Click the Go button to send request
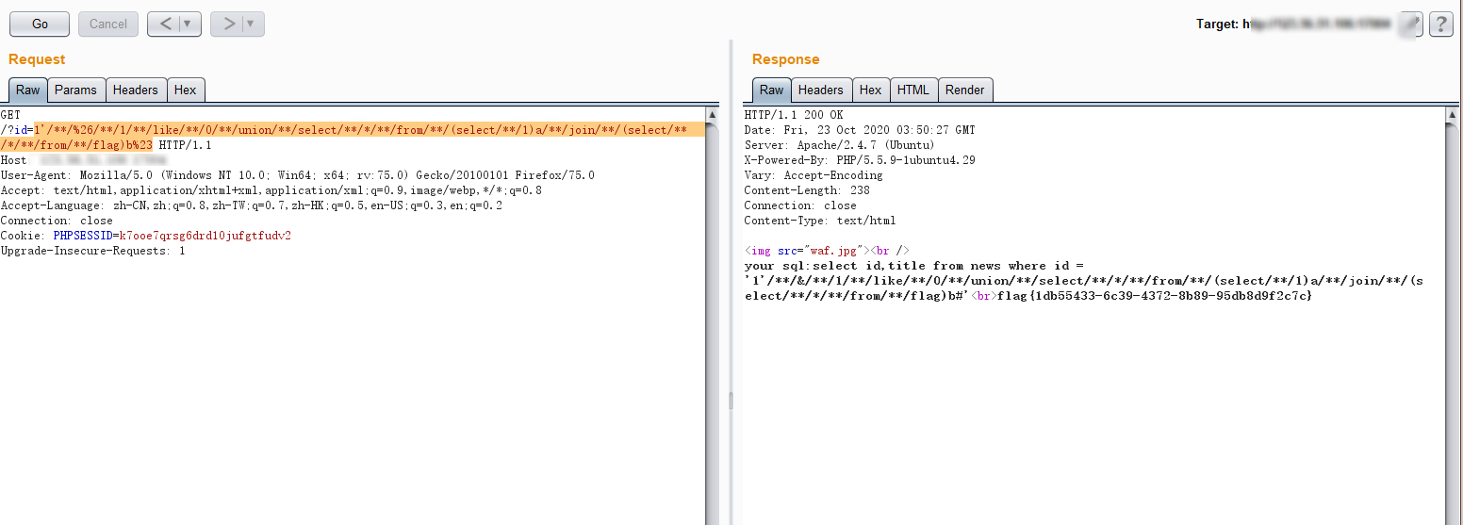The width and height of the screenshot is (1463, 525). pyautogui.click(x=40, y=24)
